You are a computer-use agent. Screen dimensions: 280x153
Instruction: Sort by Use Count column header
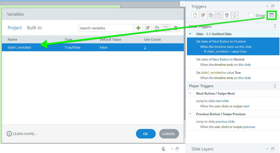pyautogui.click(x=152, y=40)
